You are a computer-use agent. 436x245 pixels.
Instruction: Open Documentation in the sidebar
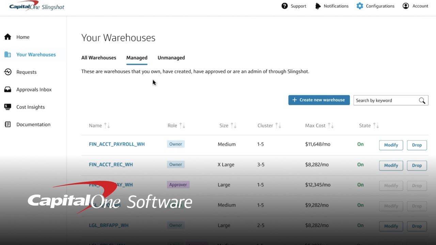pos(33,125)
